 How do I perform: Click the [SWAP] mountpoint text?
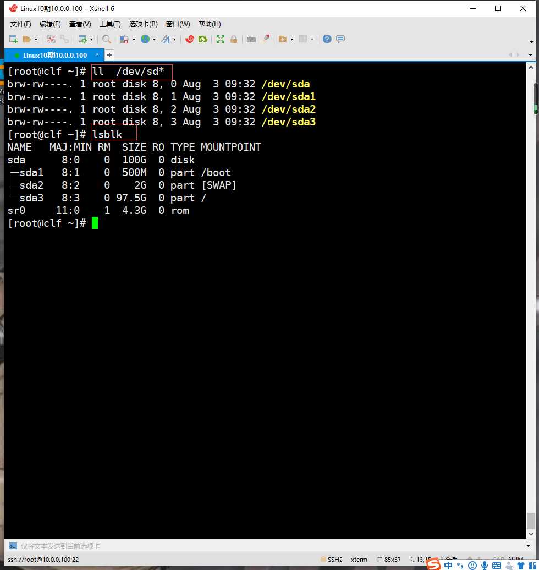point(219,185)
